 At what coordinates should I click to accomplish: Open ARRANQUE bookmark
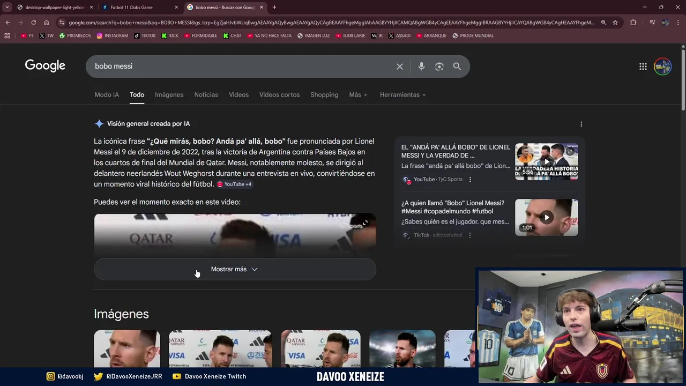click(x=431, y=36)
